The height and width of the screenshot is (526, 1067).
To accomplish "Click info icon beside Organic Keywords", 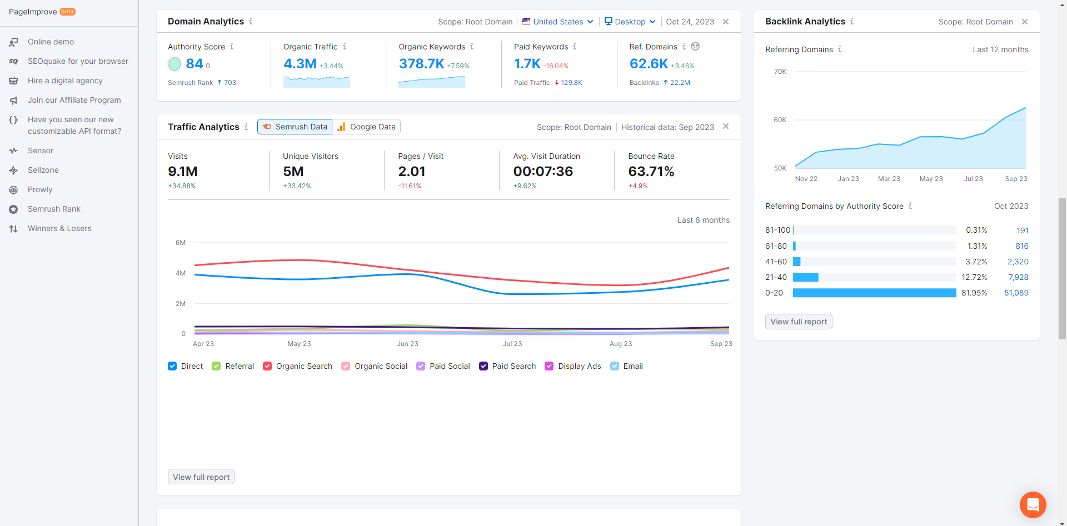I will click(x=472, y=47).
